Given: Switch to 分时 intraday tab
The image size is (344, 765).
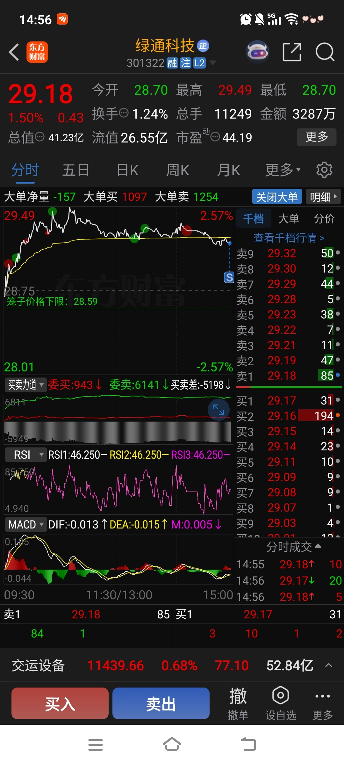Looking at the screenshot, I should pos(25,170).
